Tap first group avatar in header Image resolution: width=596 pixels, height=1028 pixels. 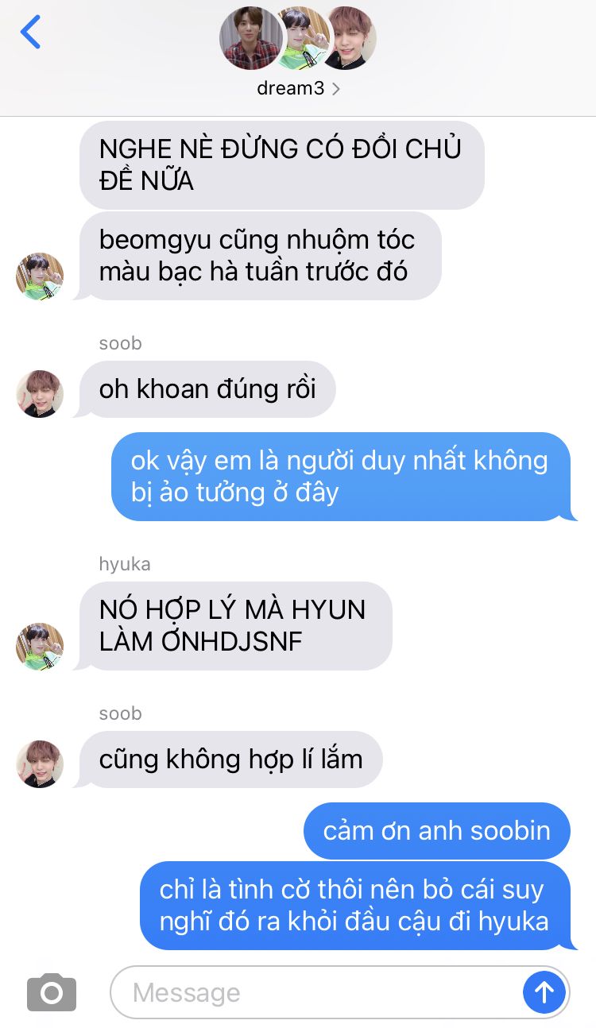[x=251, y=38]
